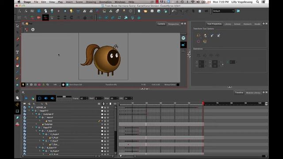
Task: Collapse the Horn-P peg layer
Action: pos(40,117)
